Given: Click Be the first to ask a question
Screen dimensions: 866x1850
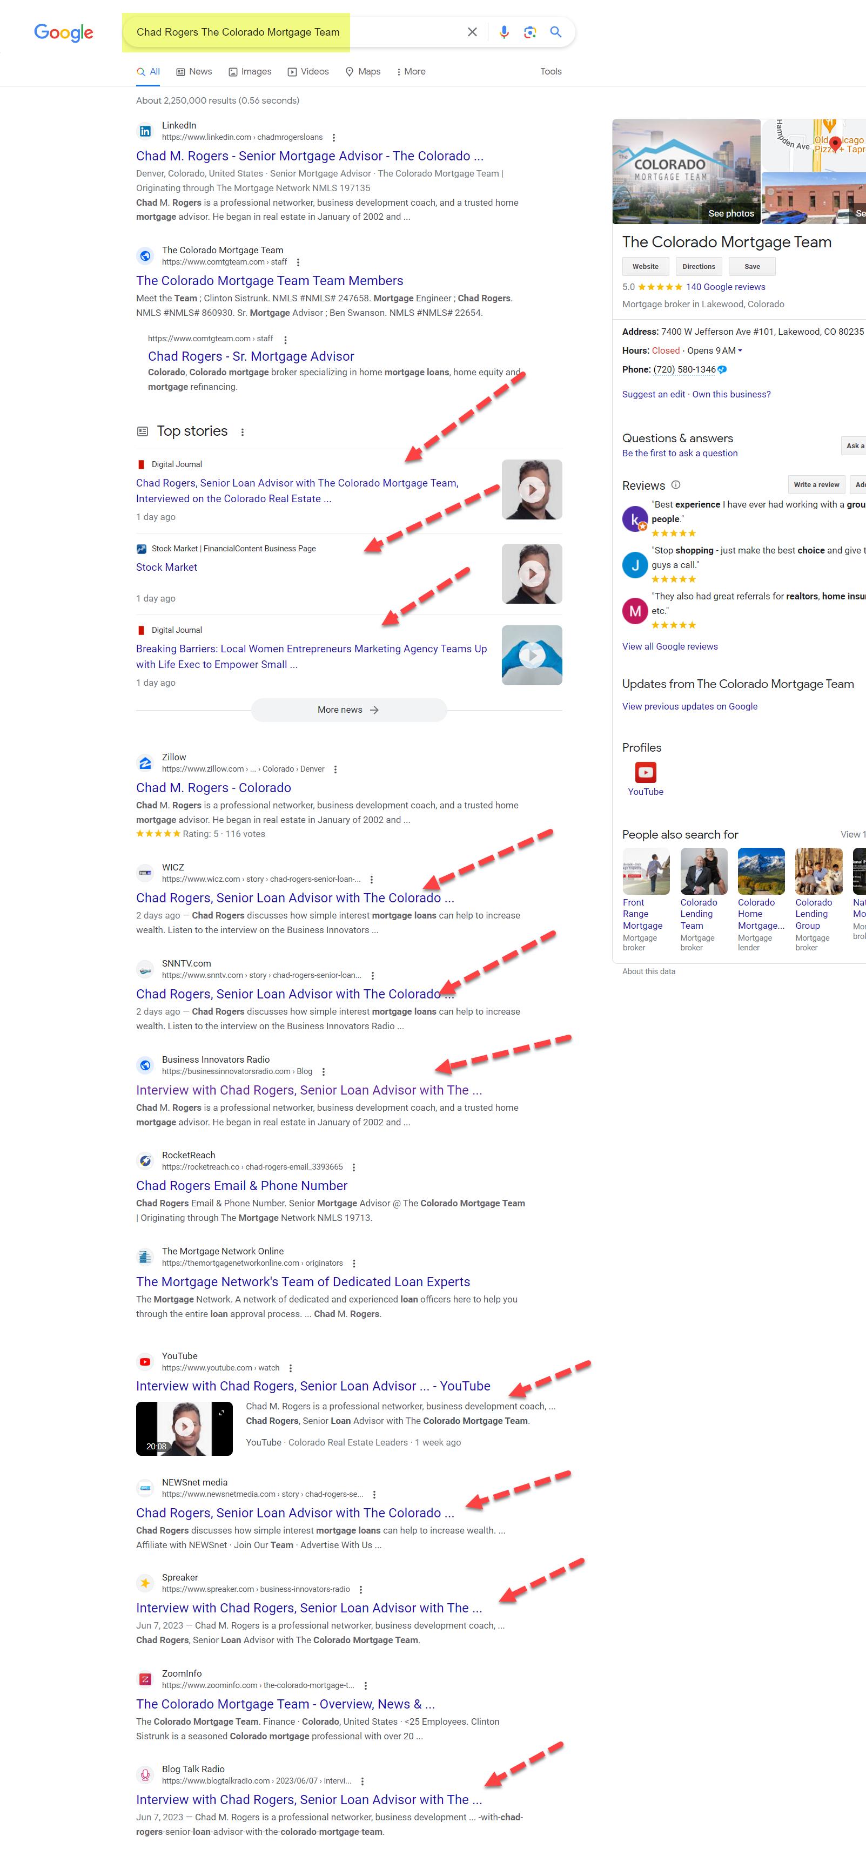Looking at the screenshot, I should pyautogui.click(x=680, y=454).
